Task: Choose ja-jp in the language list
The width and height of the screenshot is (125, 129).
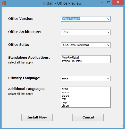Action: (64, 102)
